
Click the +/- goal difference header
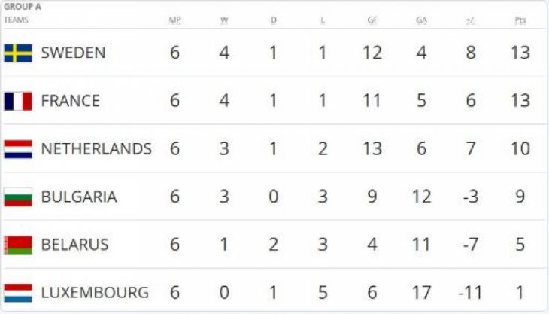470,20
